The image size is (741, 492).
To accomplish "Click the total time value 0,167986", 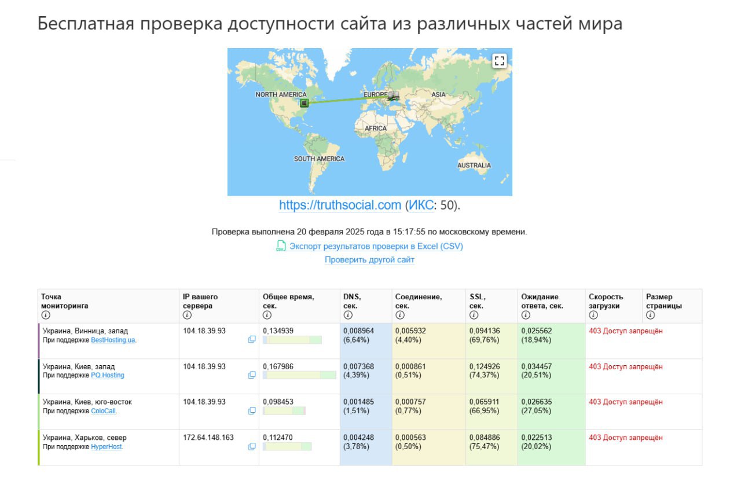I will pos(278,366).
